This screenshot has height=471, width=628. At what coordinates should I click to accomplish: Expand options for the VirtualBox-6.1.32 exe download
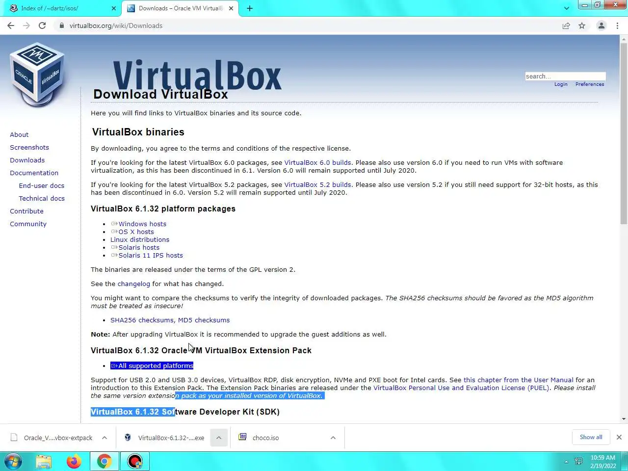tap(219, 438)
